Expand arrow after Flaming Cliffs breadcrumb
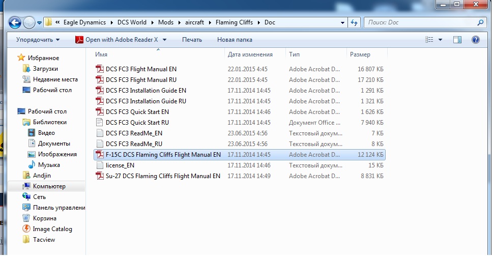 (x=259, y=22)
